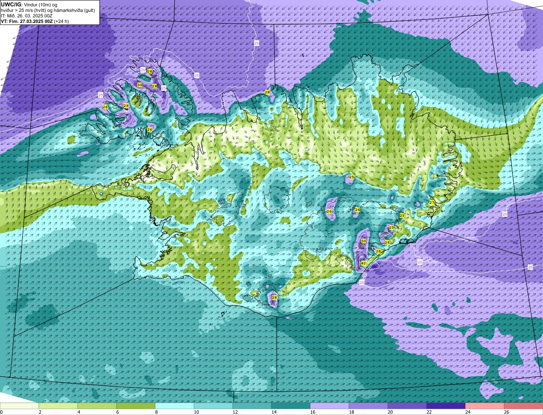Image resolution: width=543 pixels, height=415 pixels.
Task: Click the initial time "IT: Mið. 26. 03. 2025 00Z"
Action: click(x=27, y=15)
